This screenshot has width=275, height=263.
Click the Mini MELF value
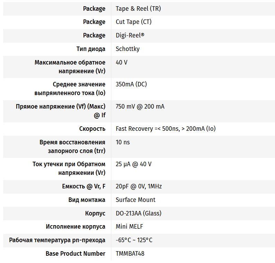129,227
